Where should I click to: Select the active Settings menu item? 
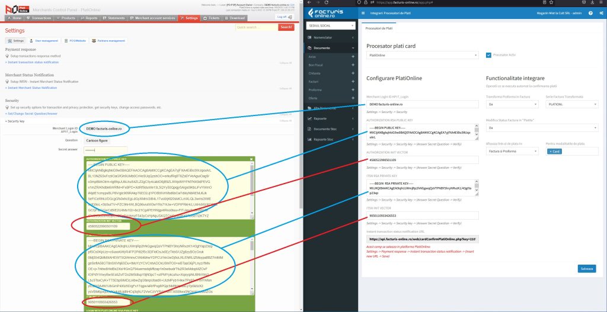pos(189,18)
